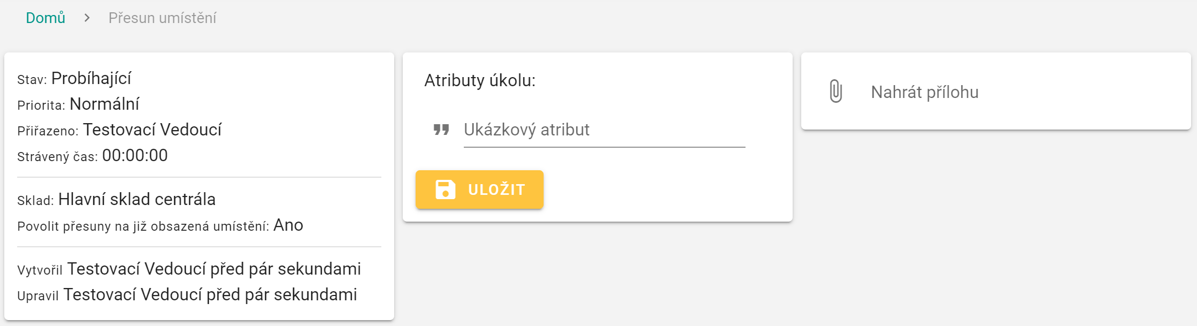Select assignee Testovací Vedoucí

(154, 130)
